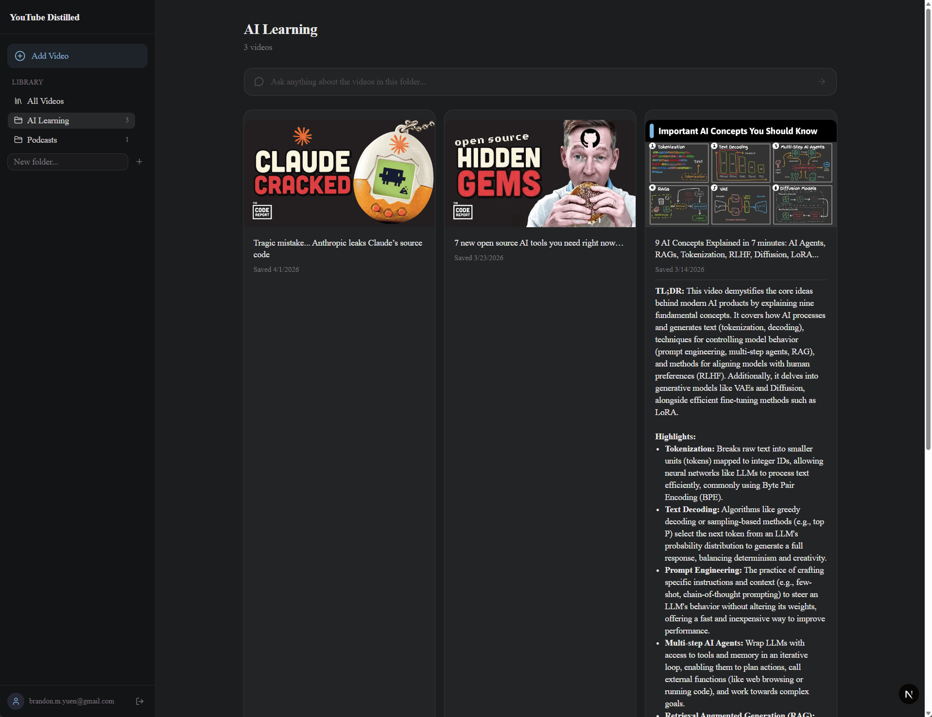Click the Podcasts folder icon
Screen dimensions: 932x717
pos(18,140)
